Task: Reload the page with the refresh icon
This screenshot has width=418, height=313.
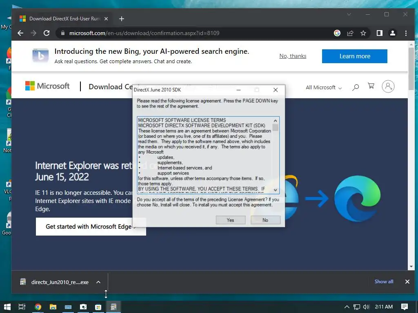Action: [47, 33]
